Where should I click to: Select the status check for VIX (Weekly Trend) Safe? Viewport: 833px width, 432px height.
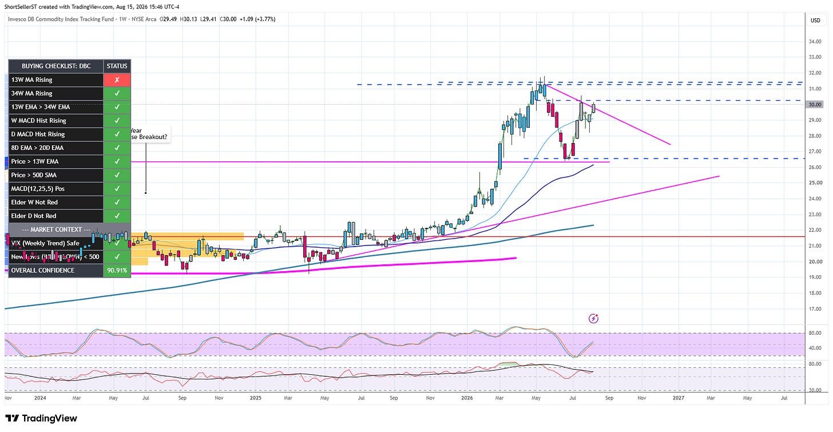pyautogui.click(x=117, y=243)
